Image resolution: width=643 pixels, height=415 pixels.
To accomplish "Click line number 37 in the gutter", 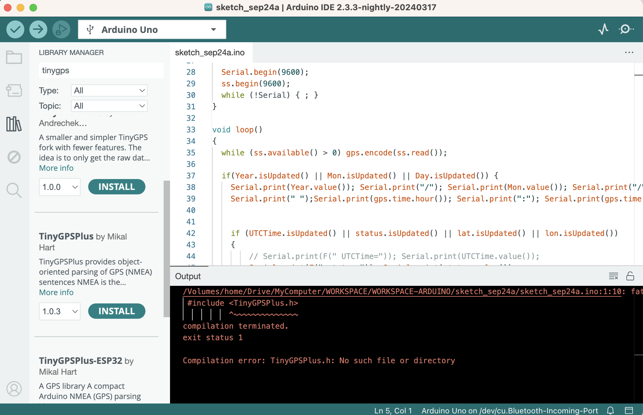I will click(x=191, y=176).
